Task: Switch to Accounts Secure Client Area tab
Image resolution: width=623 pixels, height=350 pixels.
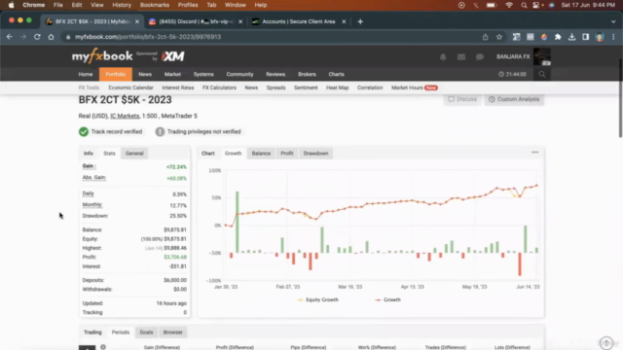Action: 298,21
